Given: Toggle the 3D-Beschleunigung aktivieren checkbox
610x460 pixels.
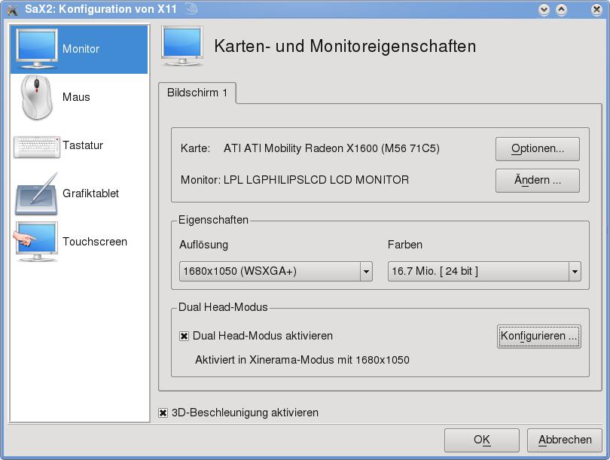Looking at the screenshot, I should point(163,413).
